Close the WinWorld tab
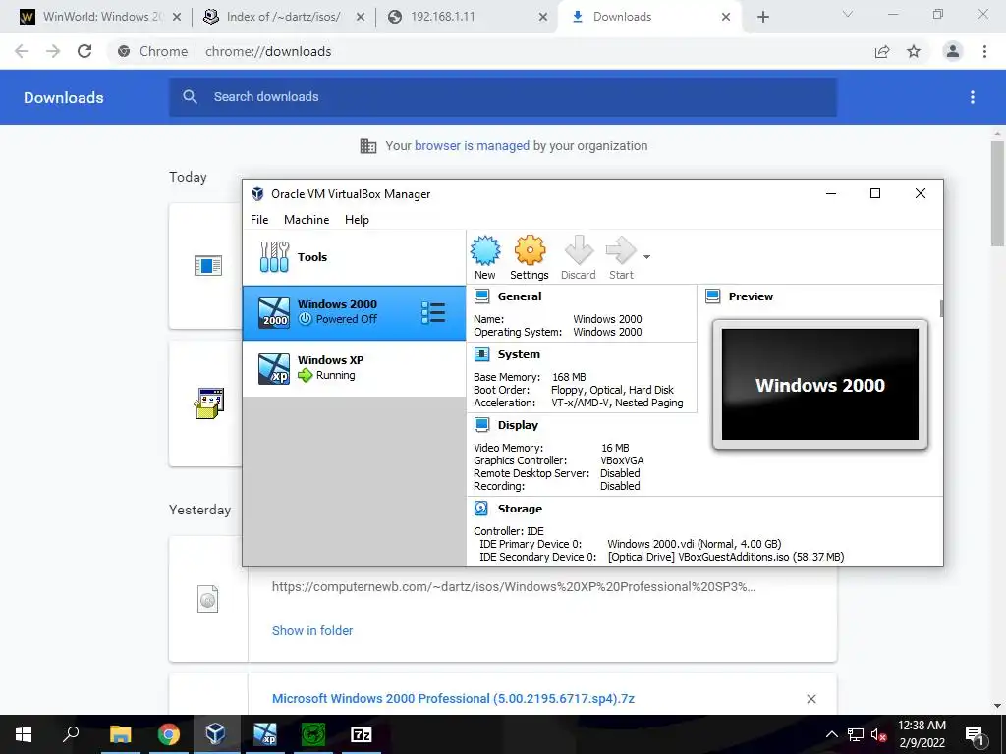1006x754 pixels. pos(177,17)
